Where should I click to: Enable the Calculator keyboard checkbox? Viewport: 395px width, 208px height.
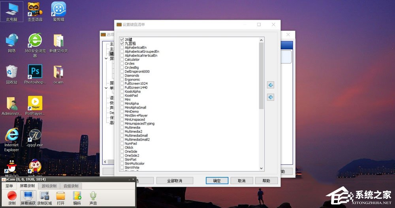pyautogui.click(x=122, y=59)
